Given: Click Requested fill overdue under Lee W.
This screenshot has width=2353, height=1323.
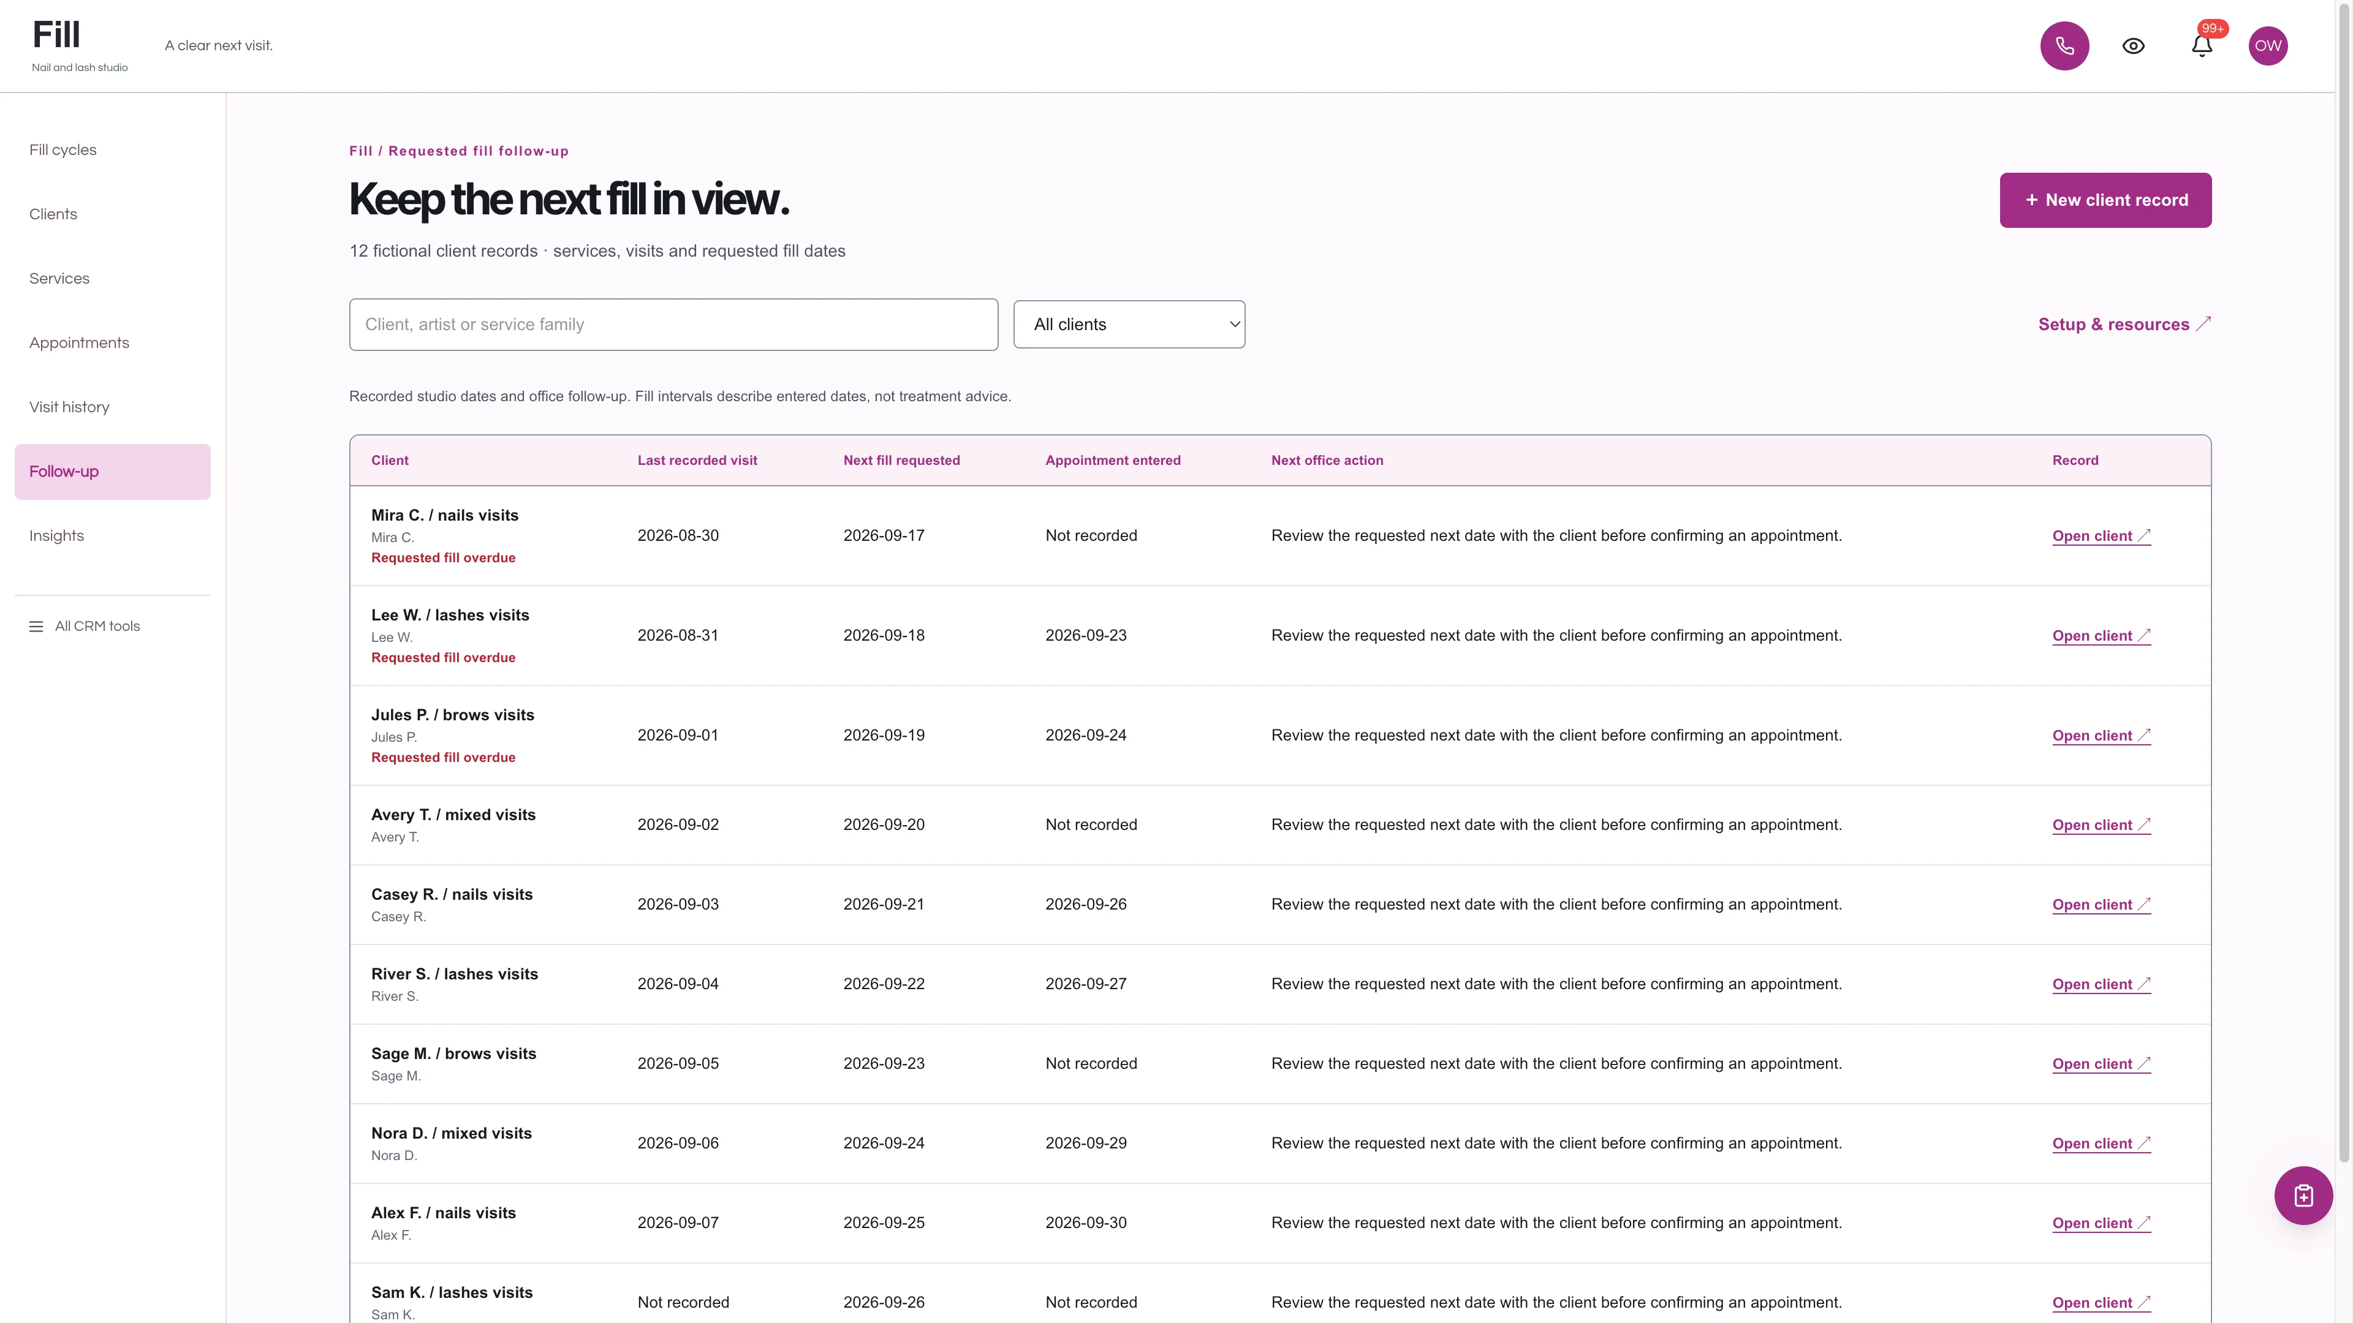Looking at the screenshot, I should pos(443,657).
